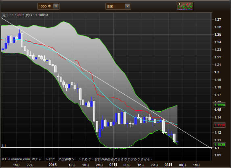The height and width of the screenshot is (168, 231).
Task: Open the chart indicators settings icon
Action: (185, 6)
